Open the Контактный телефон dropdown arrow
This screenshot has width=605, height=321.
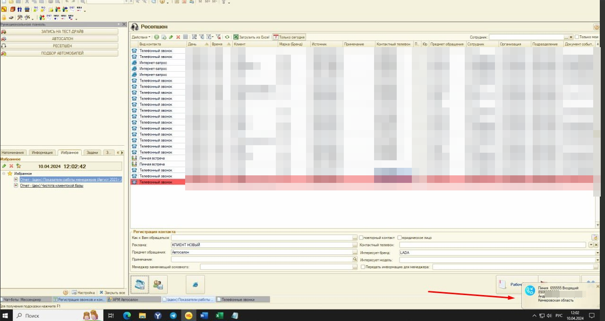click(x=590, y=245)
